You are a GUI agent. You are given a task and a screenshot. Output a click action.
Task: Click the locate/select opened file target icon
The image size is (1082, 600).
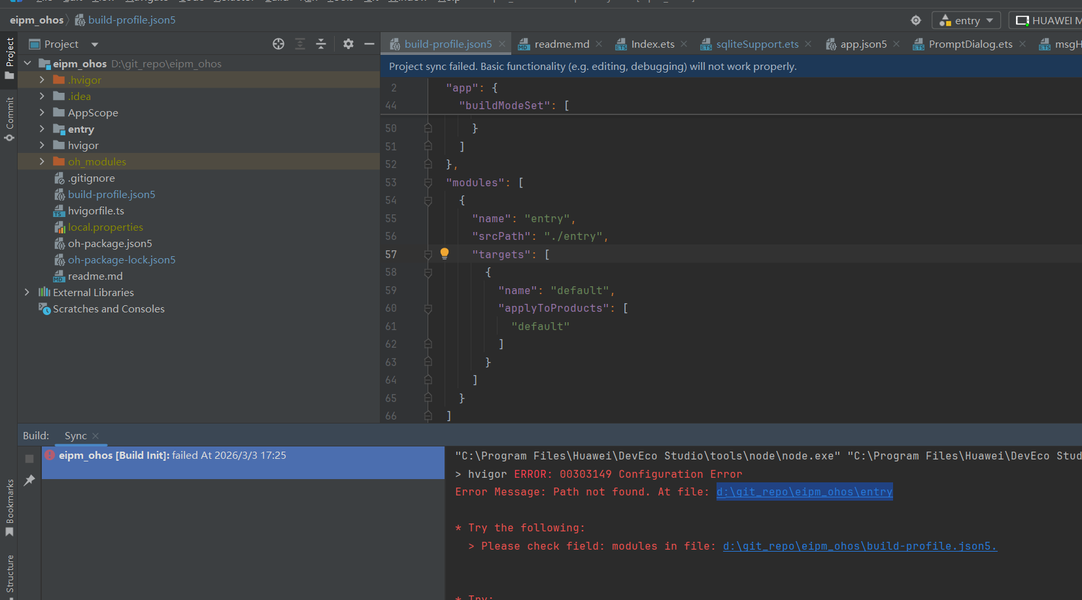click(279, 44)
